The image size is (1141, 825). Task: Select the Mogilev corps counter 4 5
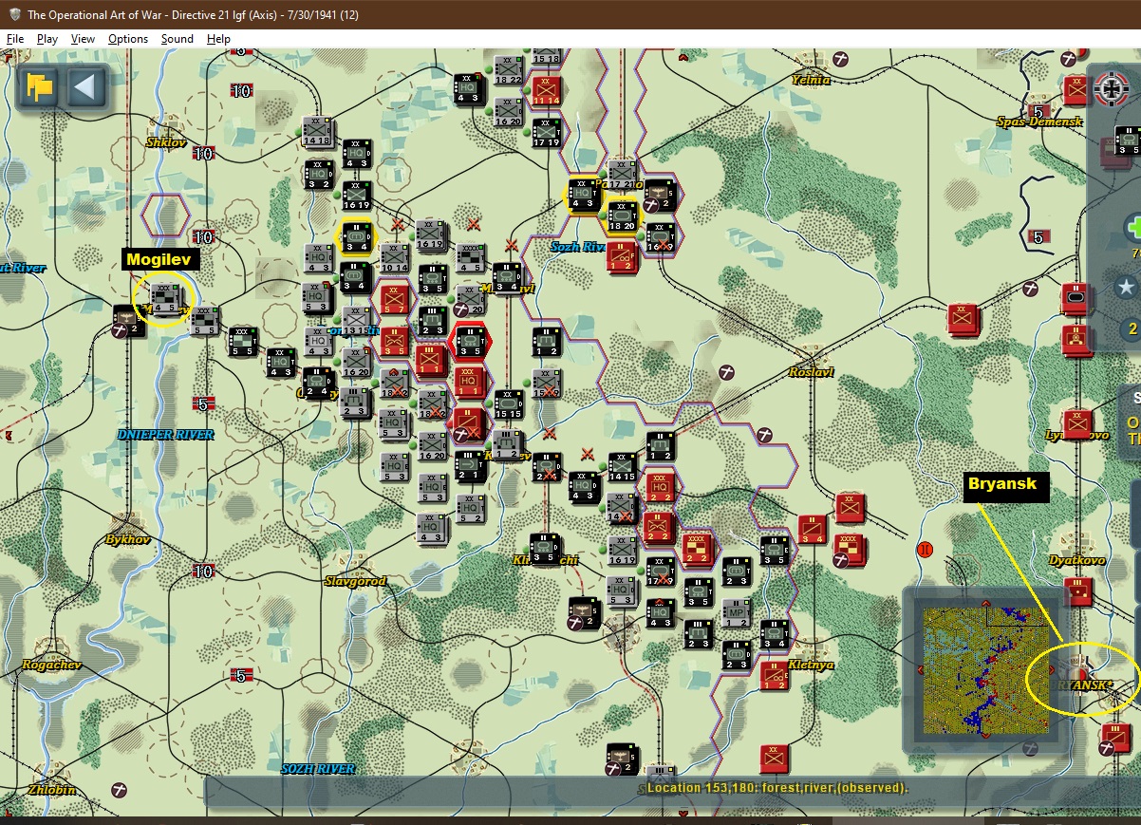point(165,300)
